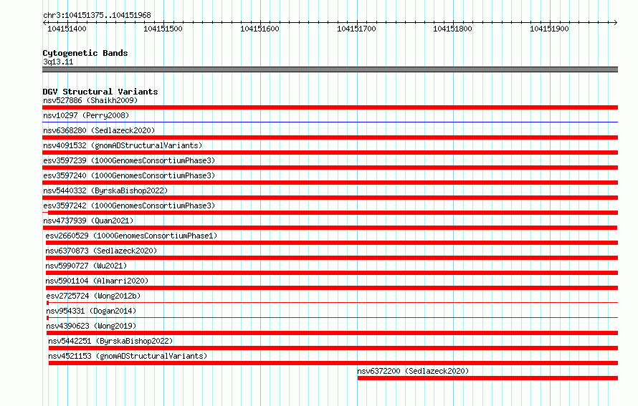Click nsv4091532 (gnomADStructuralVariants) label
Screen dimensions: 638x406
click(123, 145)
